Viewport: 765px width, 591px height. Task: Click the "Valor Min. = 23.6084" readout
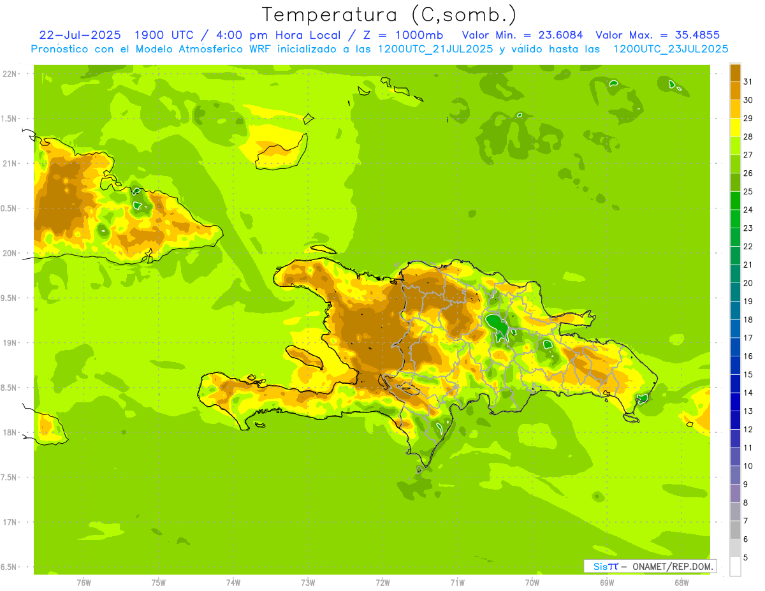pyautogui.click(x=523, y=35)
